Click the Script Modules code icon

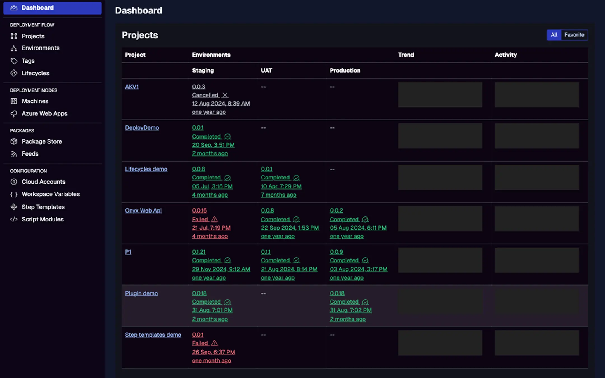[14, 219]
